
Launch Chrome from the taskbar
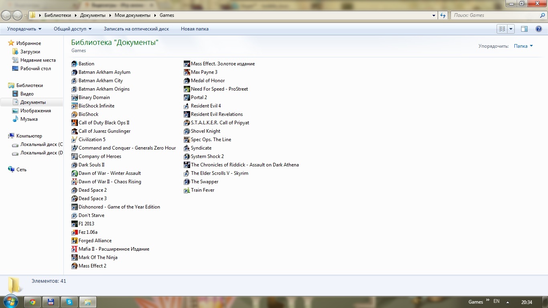pyautogui.click(x=32, y=302)
